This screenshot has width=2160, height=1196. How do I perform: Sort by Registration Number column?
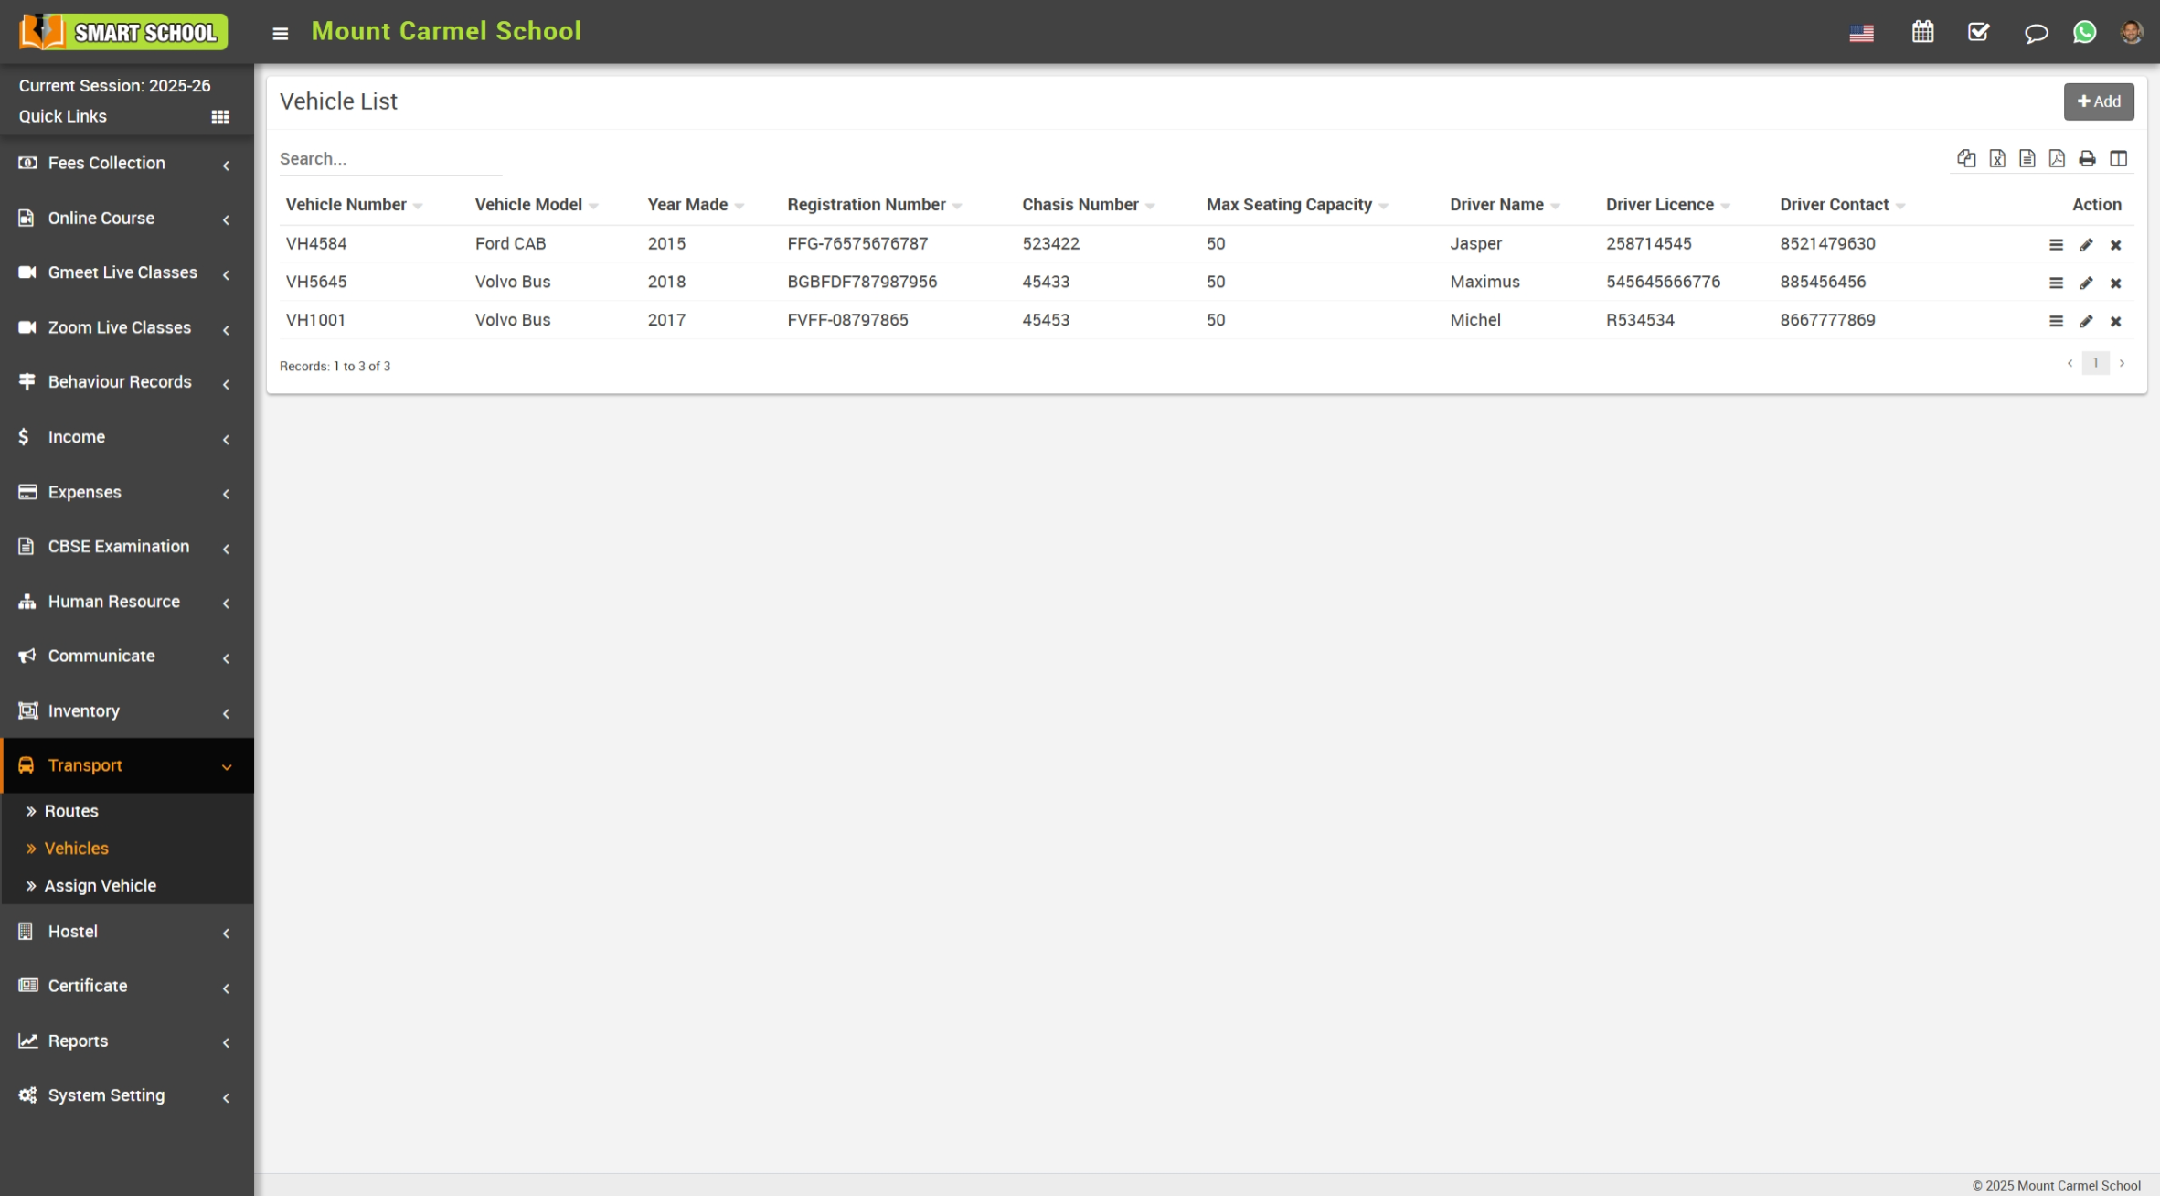(874, 205)
